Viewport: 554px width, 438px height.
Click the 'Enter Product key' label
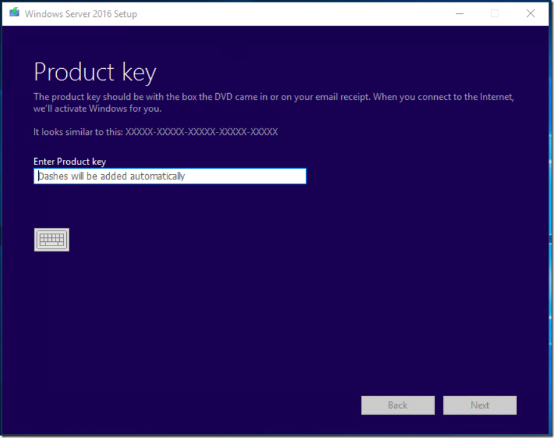(x=69, y=162)
